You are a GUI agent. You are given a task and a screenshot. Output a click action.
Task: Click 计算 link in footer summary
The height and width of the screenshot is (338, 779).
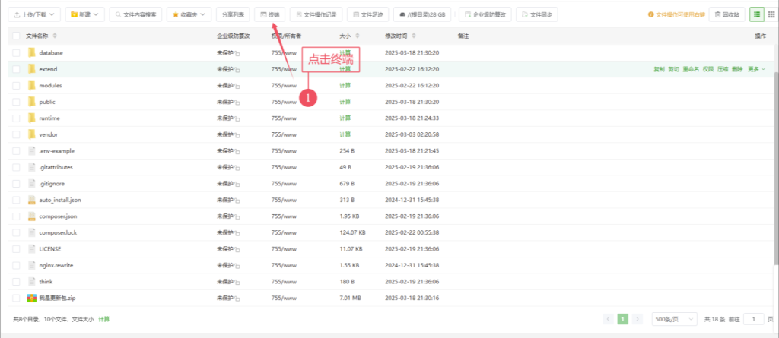(103, 319)
